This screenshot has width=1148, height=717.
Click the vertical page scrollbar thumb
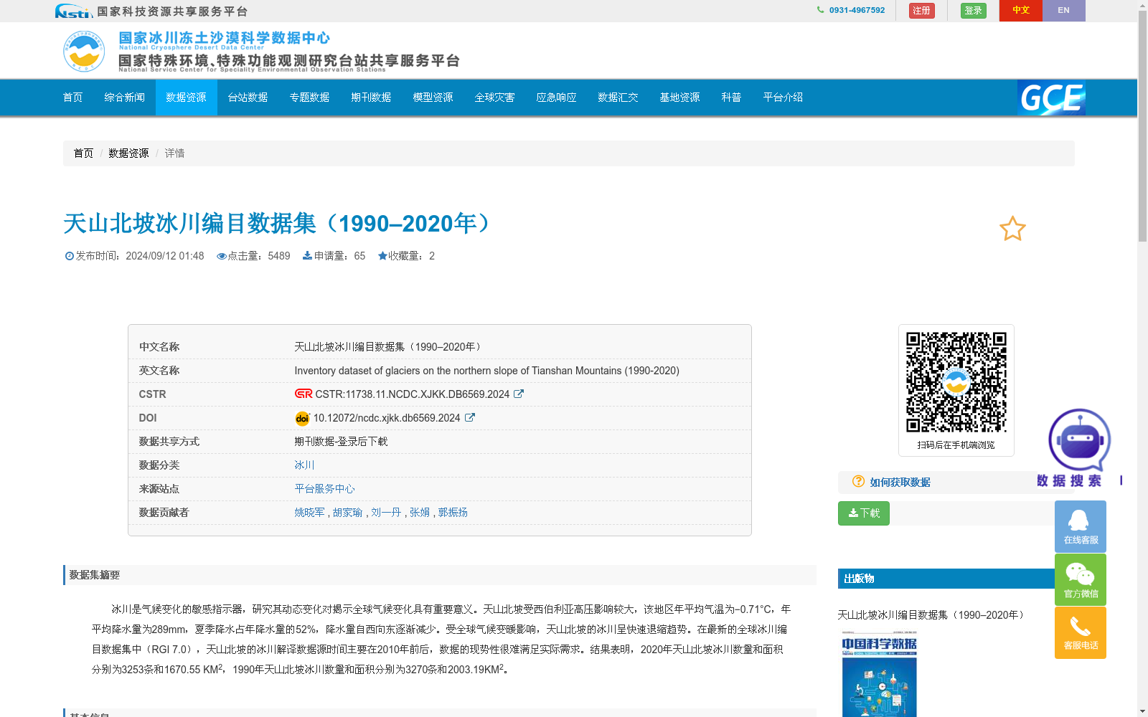[1142, 125]
